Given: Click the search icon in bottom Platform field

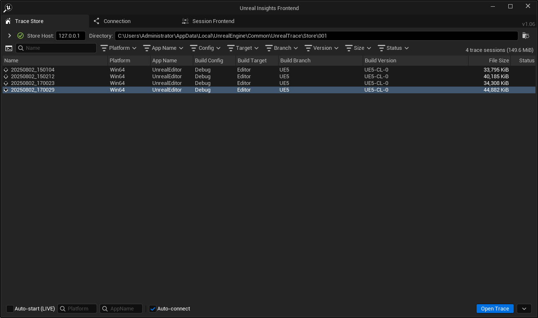Looking at the screenshot, I should pyautogui.click(x=63, y=309).
